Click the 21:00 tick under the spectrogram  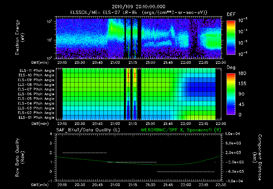115,62
